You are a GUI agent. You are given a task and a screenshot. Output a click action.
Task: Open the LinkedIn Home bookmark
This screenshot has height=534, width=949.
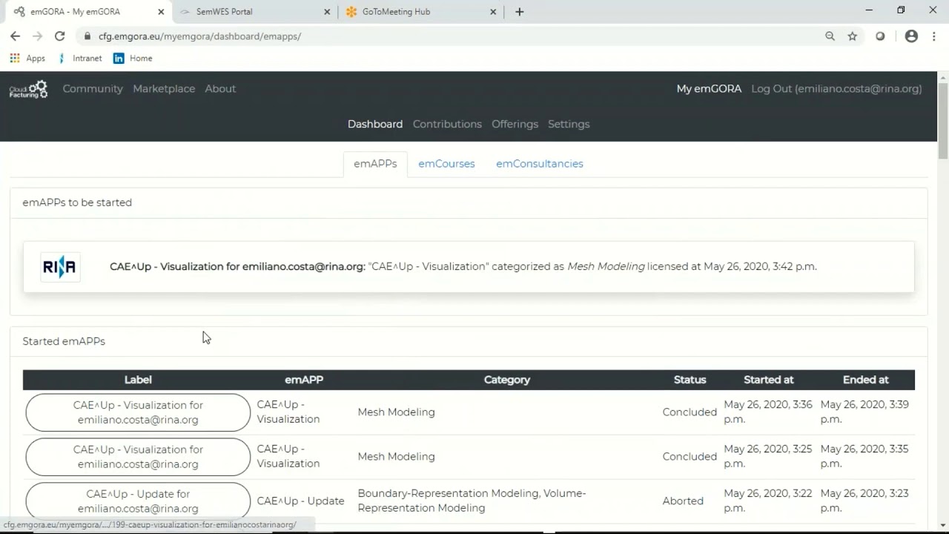click(x=133, y=58)
